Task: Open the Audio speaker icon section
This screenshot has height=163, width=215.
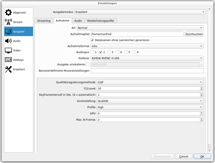Action: 8,41
